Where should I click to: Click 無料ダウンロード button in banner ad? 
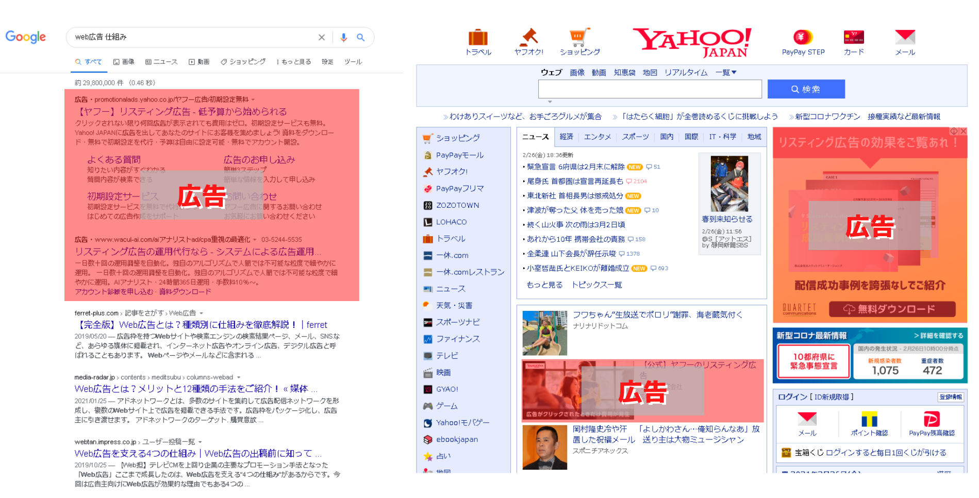coord(892,309)
